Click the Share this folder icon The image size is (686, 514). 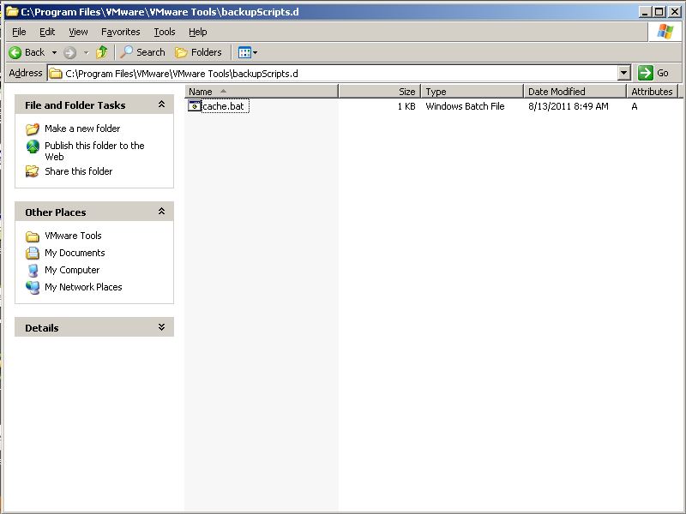click(32, 171)
